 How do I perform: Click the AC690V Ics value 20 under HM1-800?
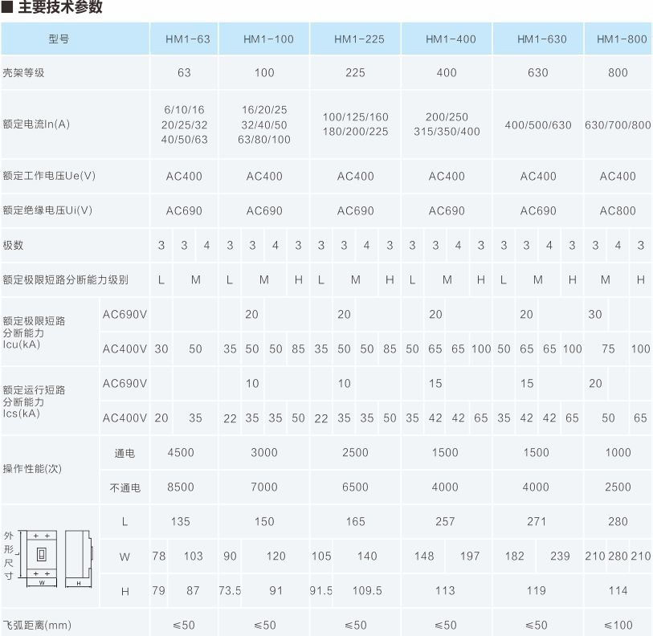click(x=595, y=384)
